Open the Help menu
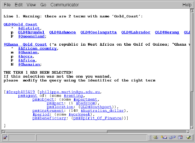 pos(187,5)
